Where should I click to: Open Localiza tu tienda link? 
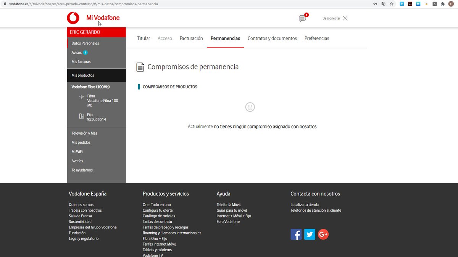coord(305,205)
